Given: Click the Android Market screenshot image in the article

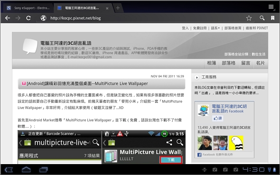Looking at the screenshot, I should pos(102,147).
